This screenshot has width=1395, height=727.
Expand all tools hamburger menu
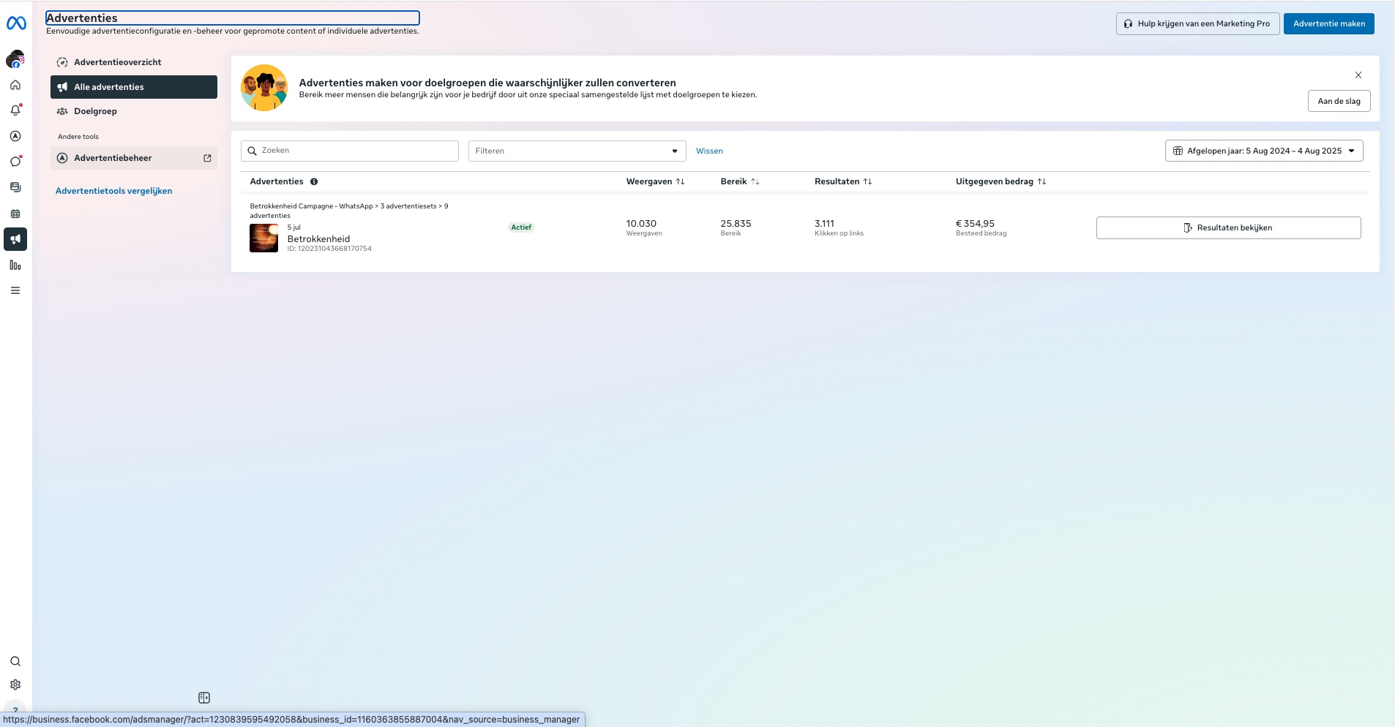[15, 290]
